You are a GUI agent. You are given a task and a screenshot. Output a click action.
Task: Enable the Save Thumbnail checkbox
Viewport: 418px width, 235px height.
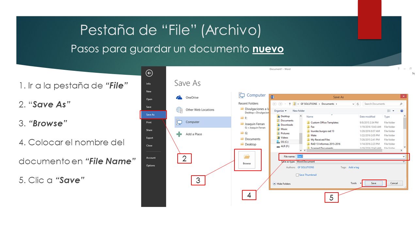click(x=297, y=175)
